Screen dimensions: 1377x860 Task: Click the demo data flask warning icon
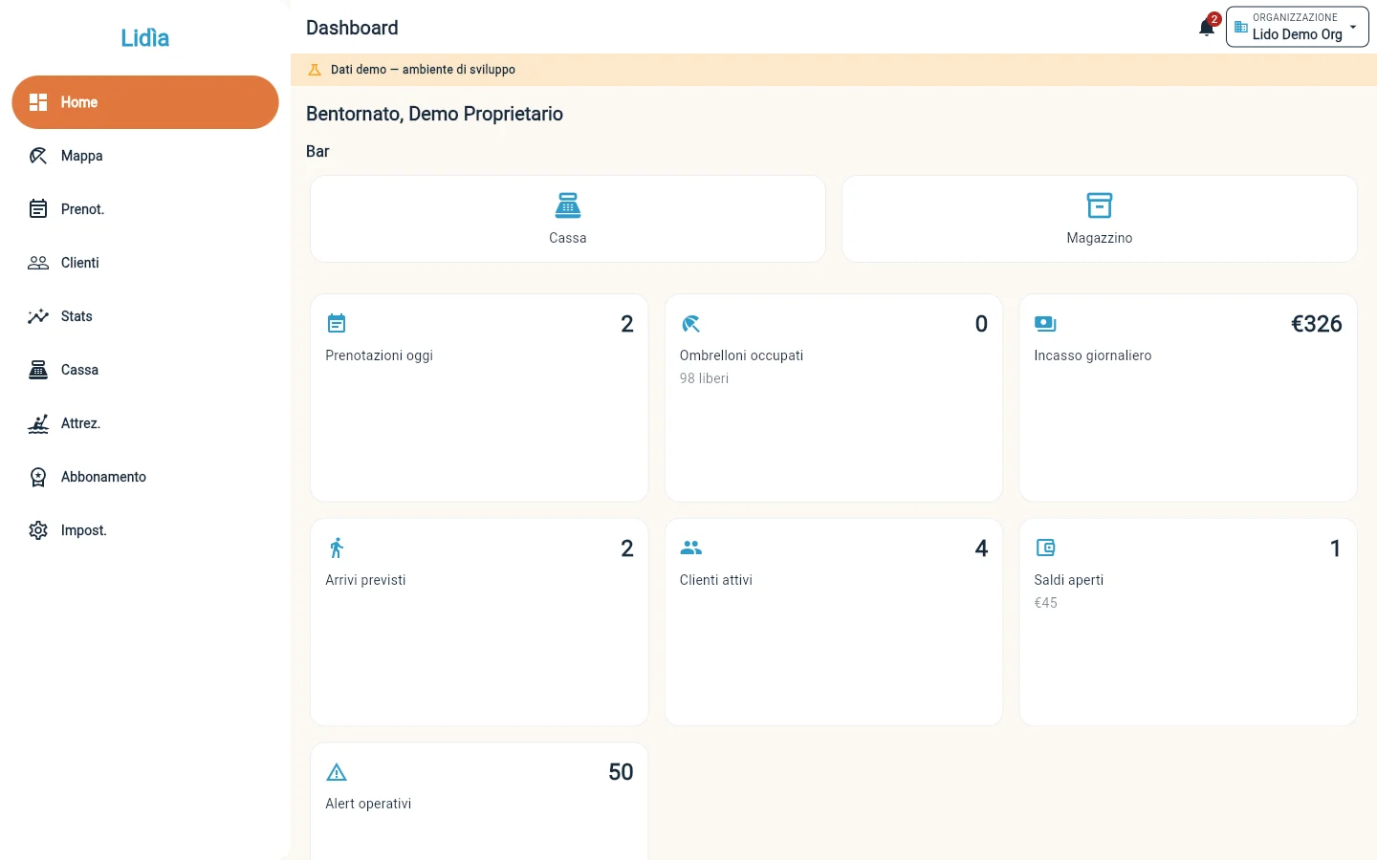click(315, 70)
